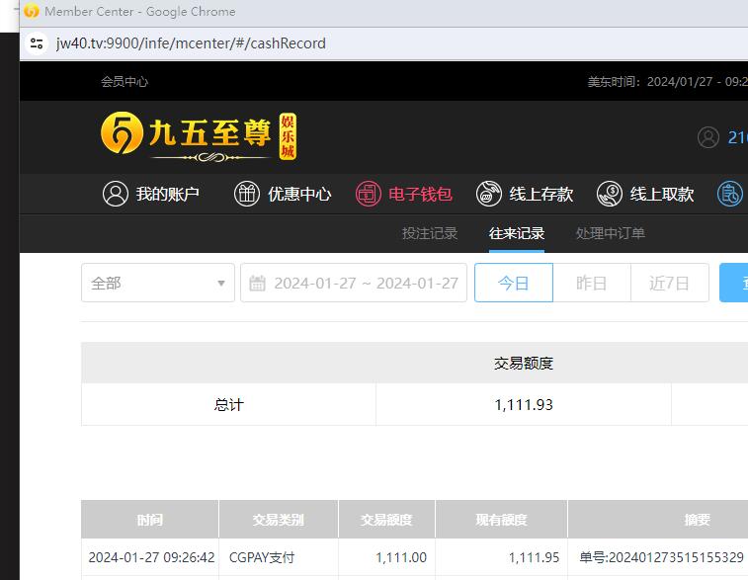Click the 线上取款 withdrawal icon
Viewport: 748px width, 580px height.
(x=610, y=194)
